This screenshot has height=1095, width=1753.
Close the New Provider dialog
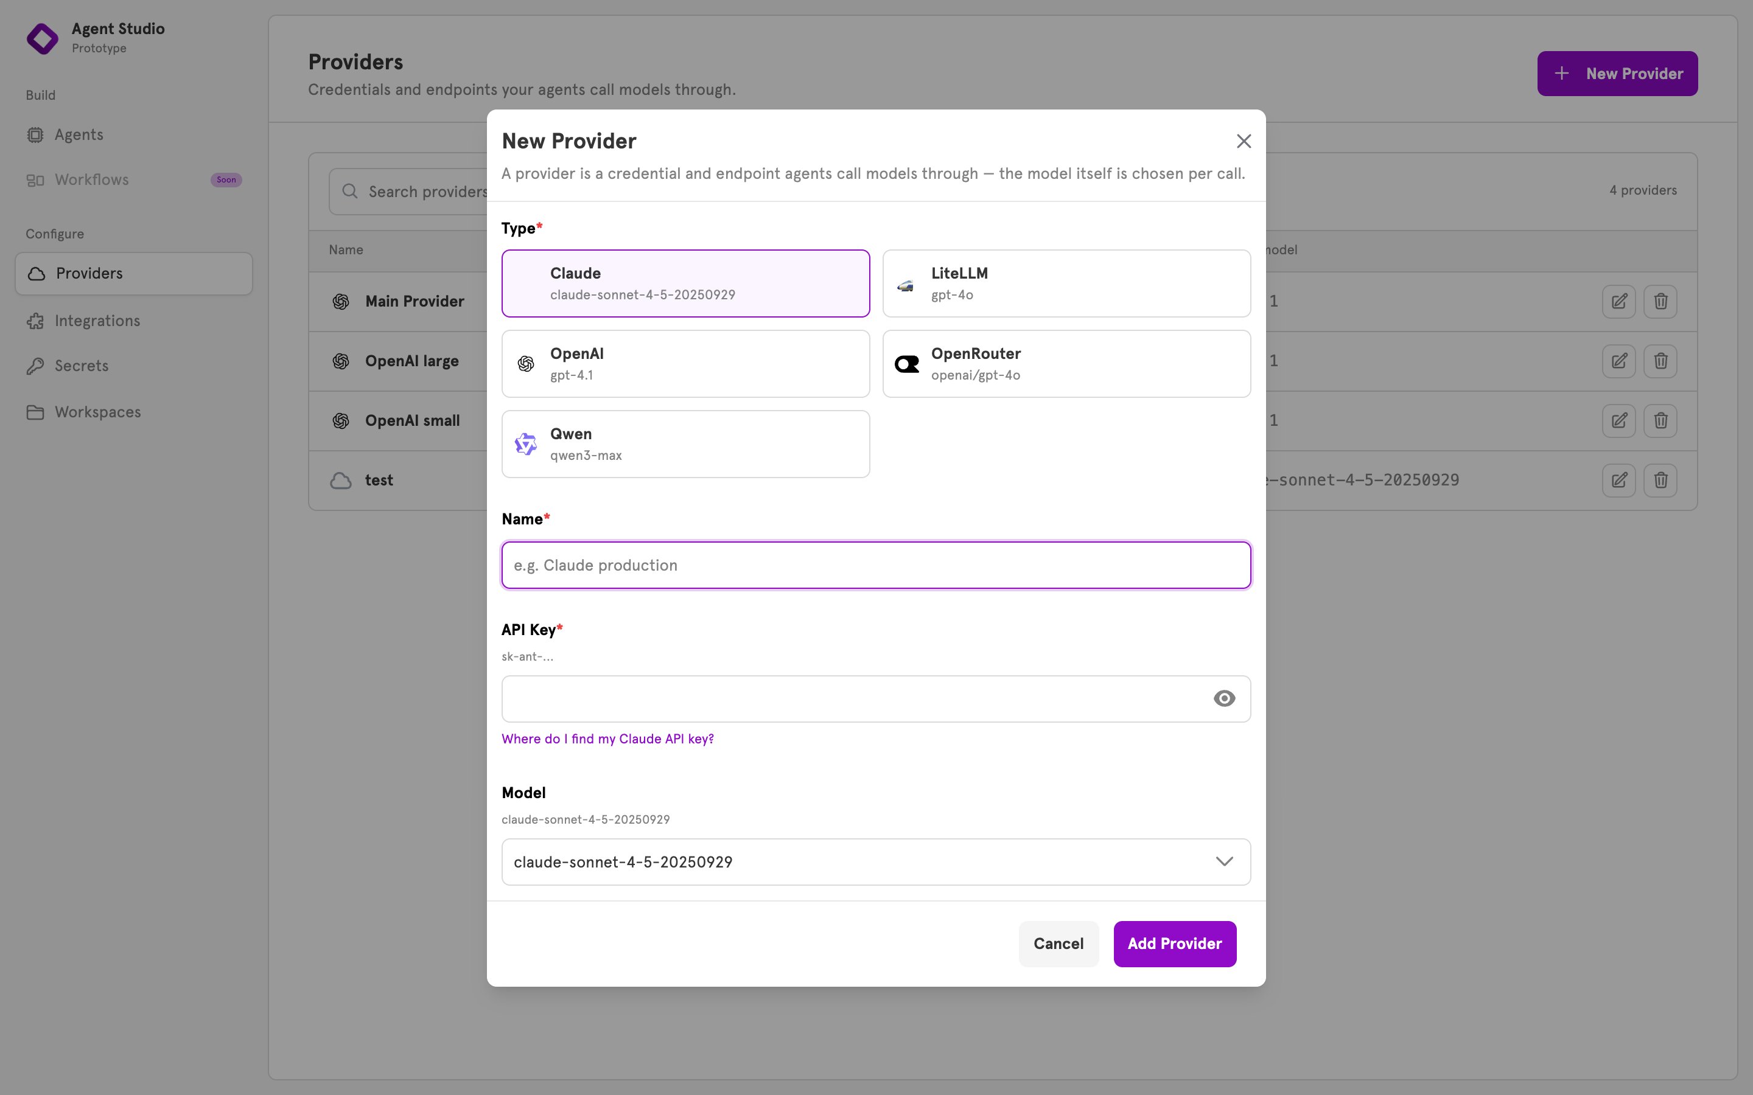pyautogui.click(x=1243, y=141)
